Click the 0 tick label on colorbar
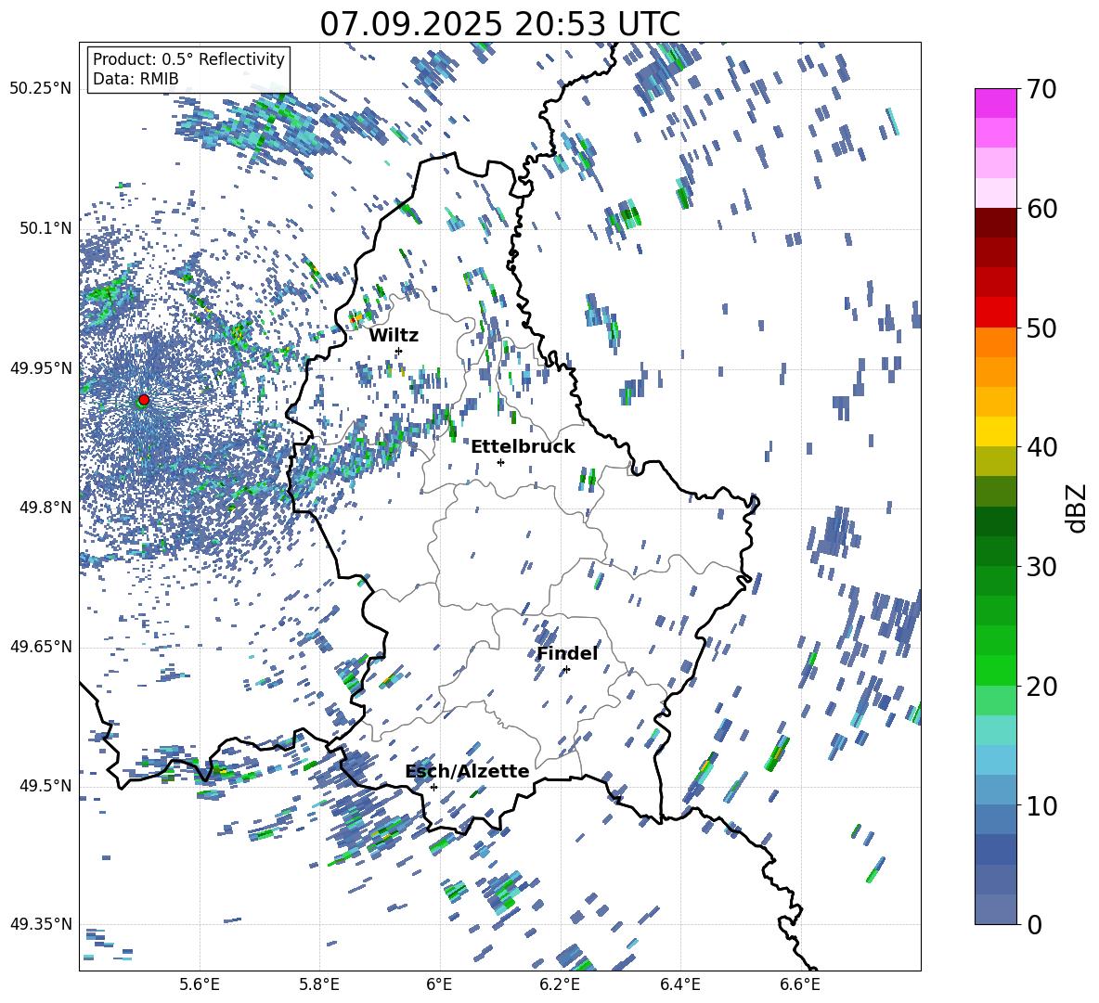This screenshot has width=1099, height=1003. pos(1034,924)
